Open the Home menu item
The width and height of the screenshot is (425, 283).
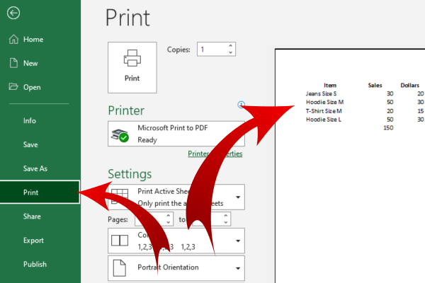click(x=33, y=40)
